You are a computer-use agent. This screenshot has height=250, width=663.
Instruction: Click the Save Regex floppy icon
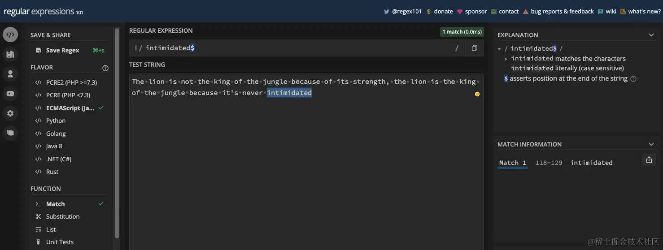38,50
